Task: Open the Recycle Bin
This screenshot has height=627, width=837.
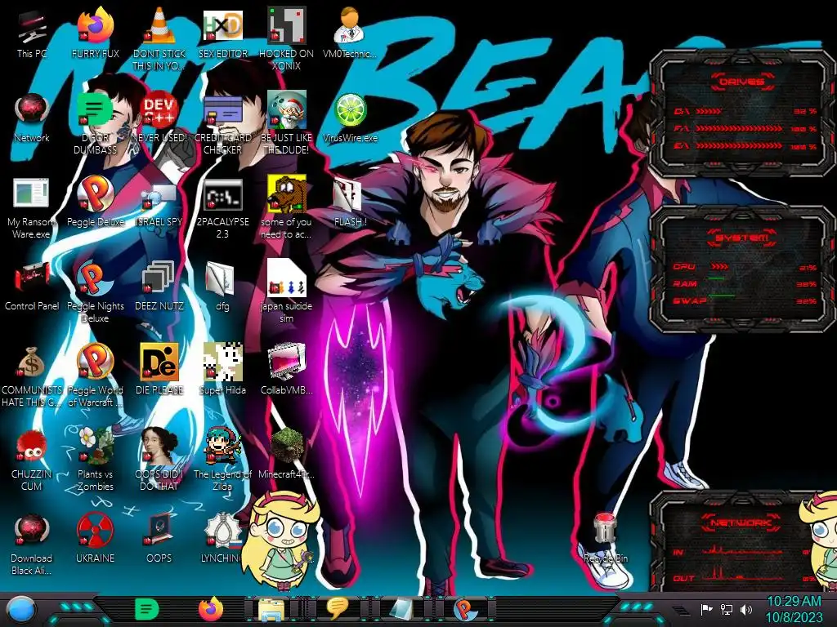Action: pos(606,539)
